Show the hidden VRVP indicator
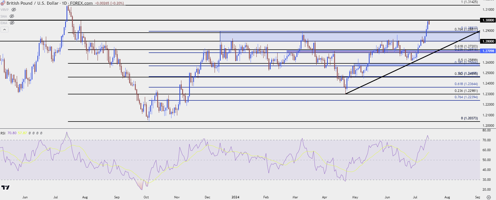Image resolution: width=496 pixels, height=200 pixels. [x=14, y=10]
